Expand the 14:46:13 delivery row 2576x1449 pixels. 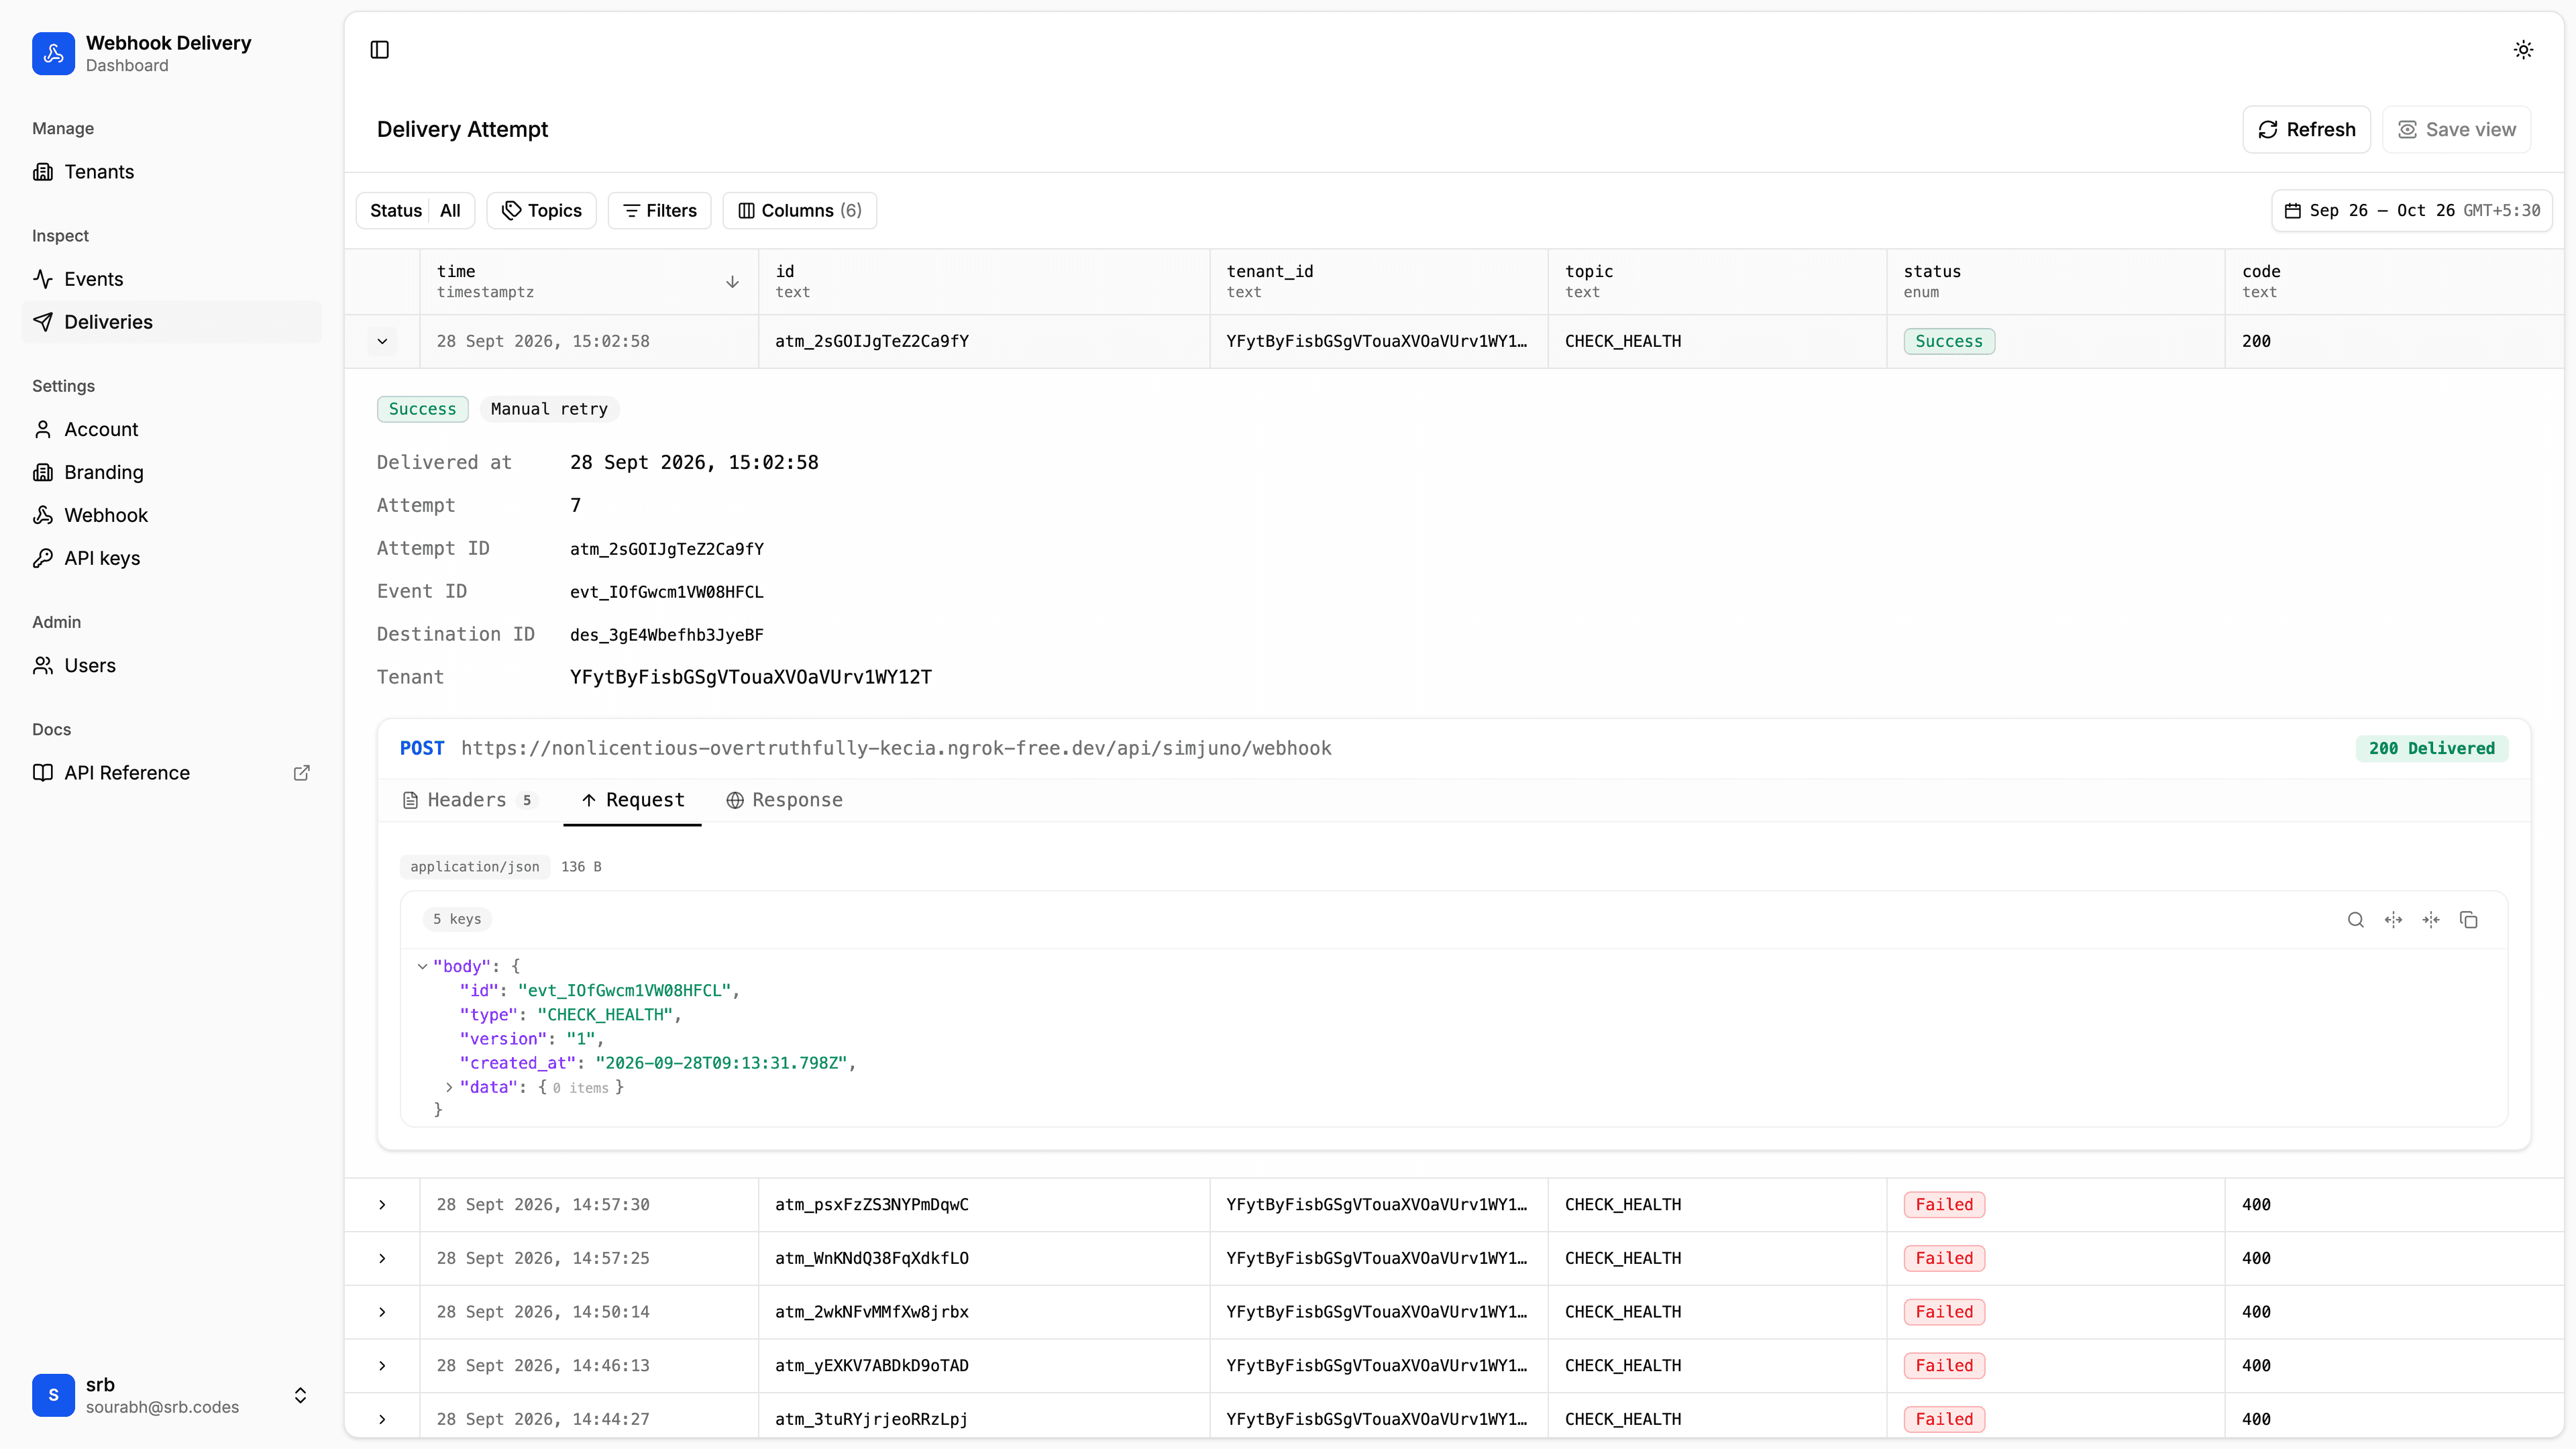pos(382,1366)
